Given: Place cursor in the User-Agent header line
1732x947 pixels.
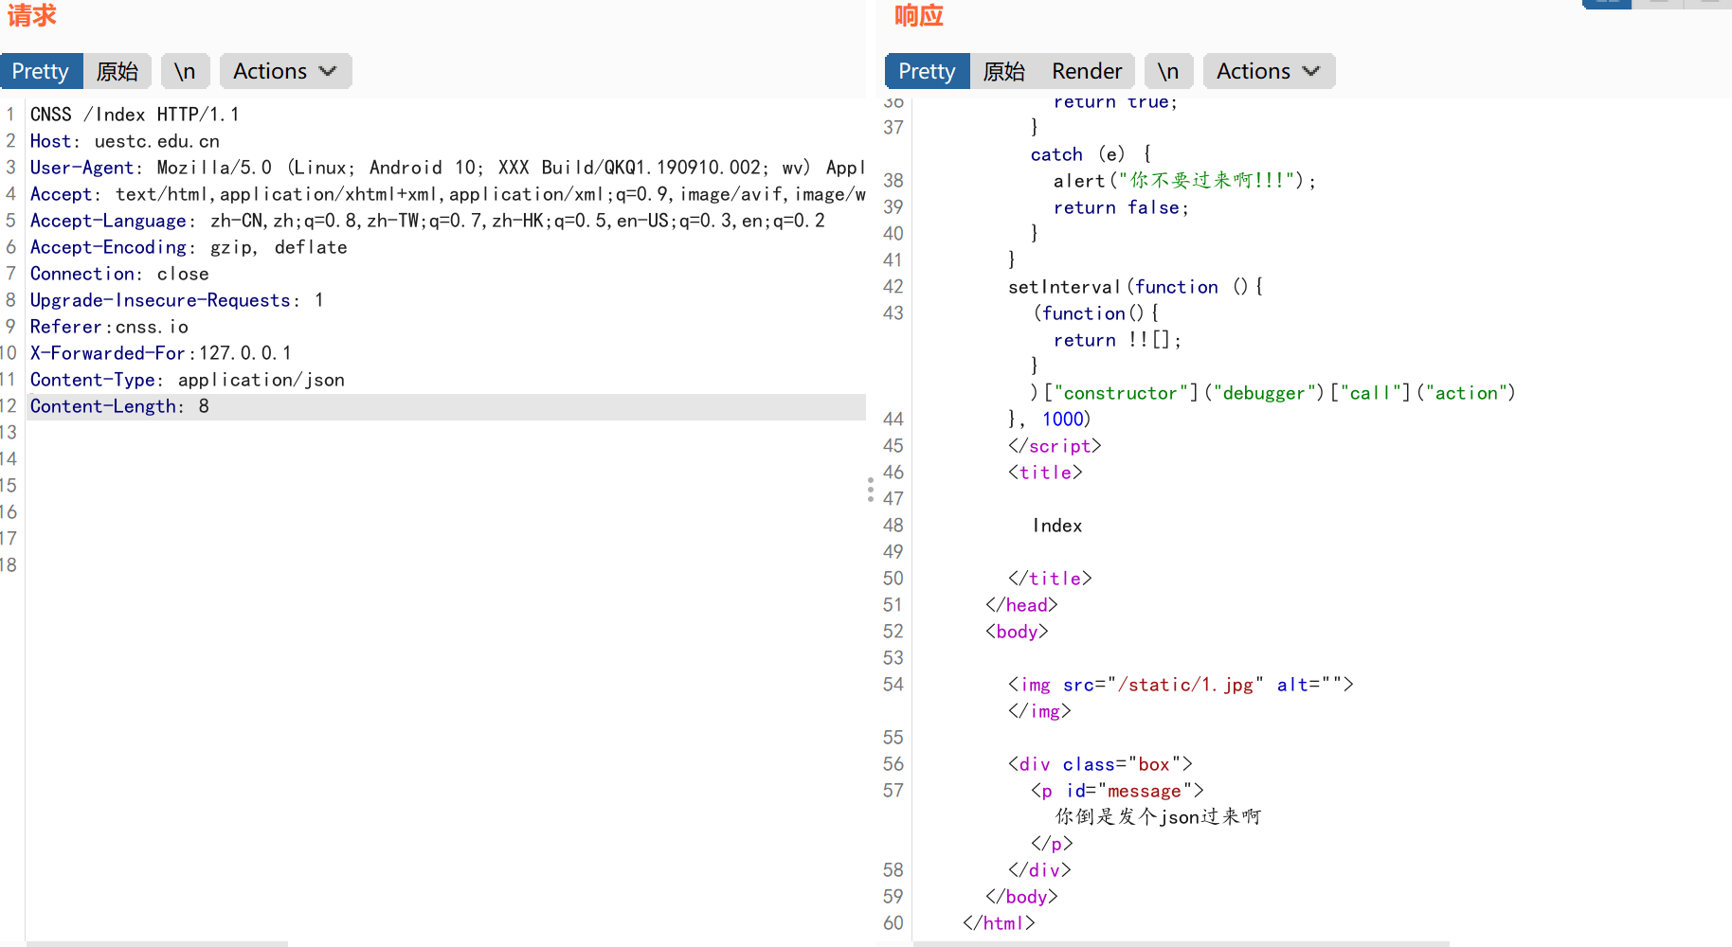Looking at the screenshot, I should click(447, 168).
